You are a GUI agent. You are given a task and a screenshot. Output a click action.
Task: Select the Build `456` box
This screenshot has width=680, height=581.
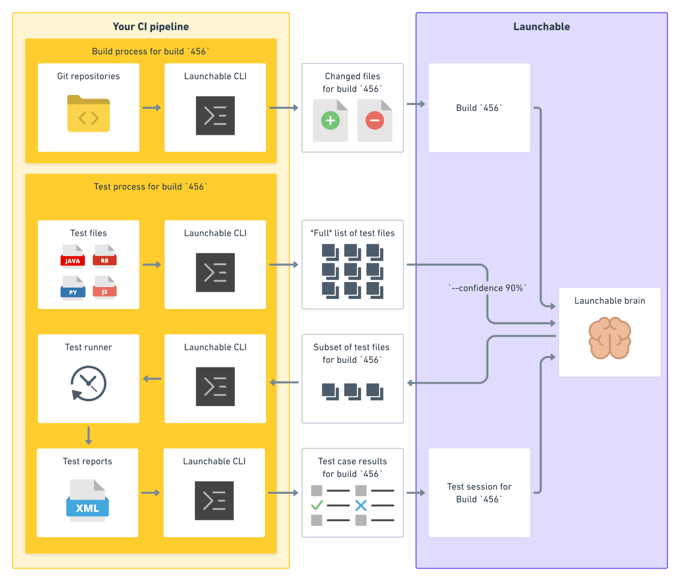479,108
